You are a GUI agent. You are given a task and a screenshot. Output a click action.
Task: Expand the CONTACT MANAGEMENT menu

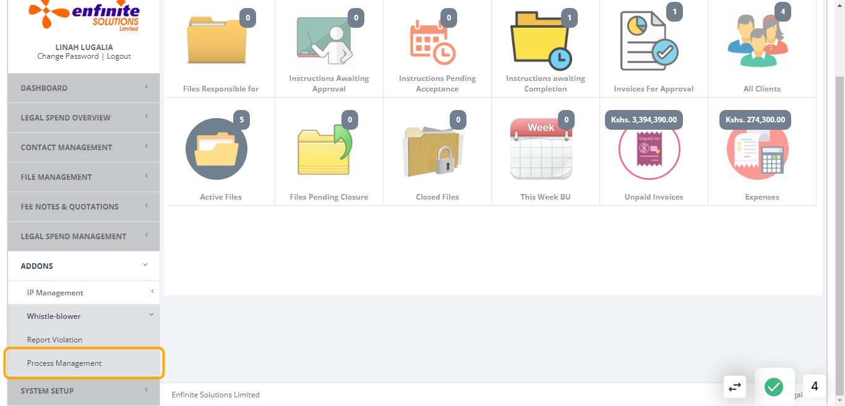pyautogui.click(x=84, y=147)
